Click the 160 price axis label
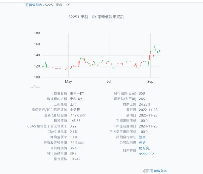This screenshot has width=203, height=174. (37, 44)
